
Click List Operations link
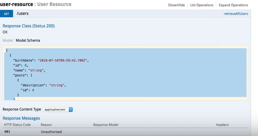click(x=202, y=5)
